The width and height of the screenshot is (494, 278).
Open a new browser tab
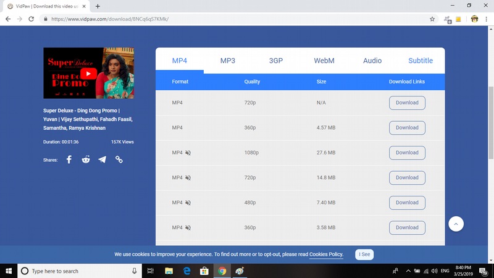pyautogui.click(x=98, y=6)
